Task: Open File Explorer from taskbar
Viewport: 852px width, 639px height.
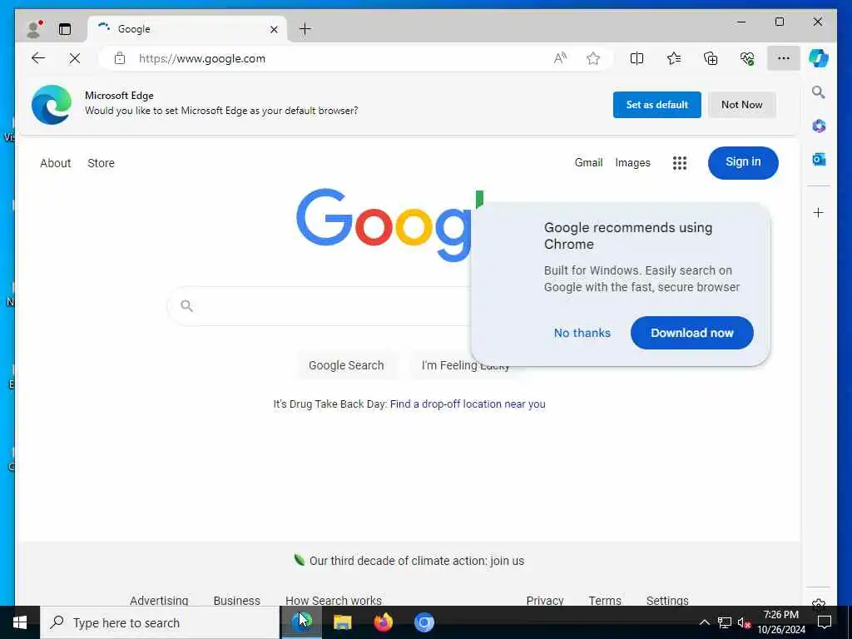Action: coord(342,622)
